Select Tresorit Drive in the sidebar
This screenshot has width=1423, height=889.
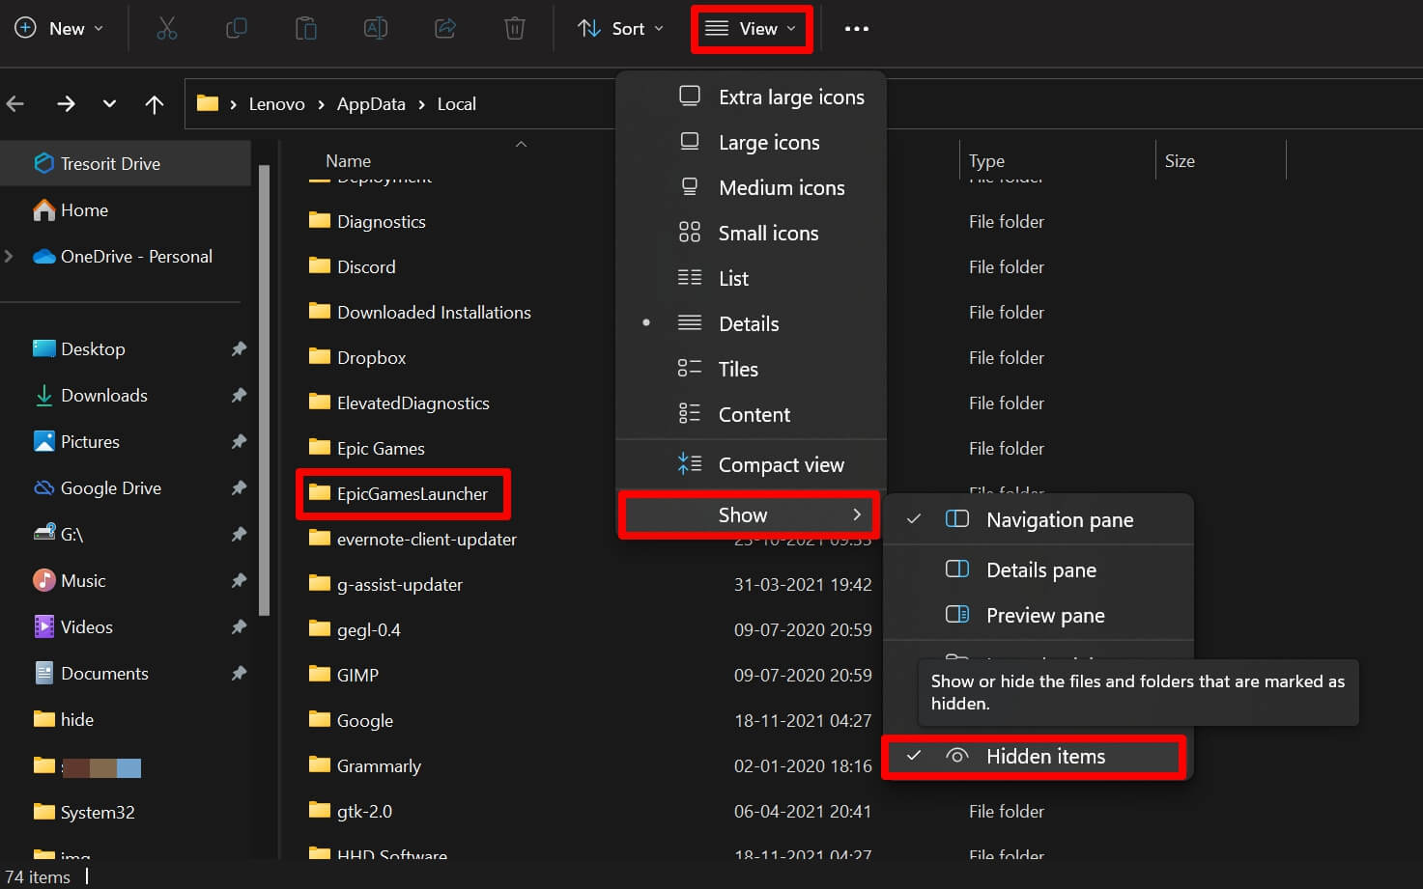(x=109, y=163)
